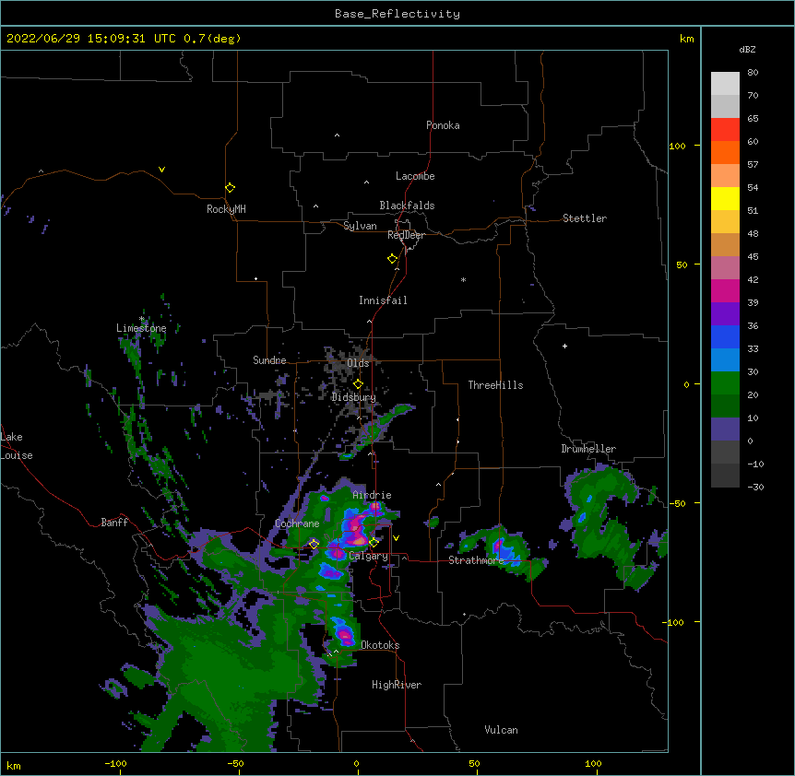This screenshot has height=776, width=795.
Task: Click the Stettler label
Action: [x=585, y=218]
